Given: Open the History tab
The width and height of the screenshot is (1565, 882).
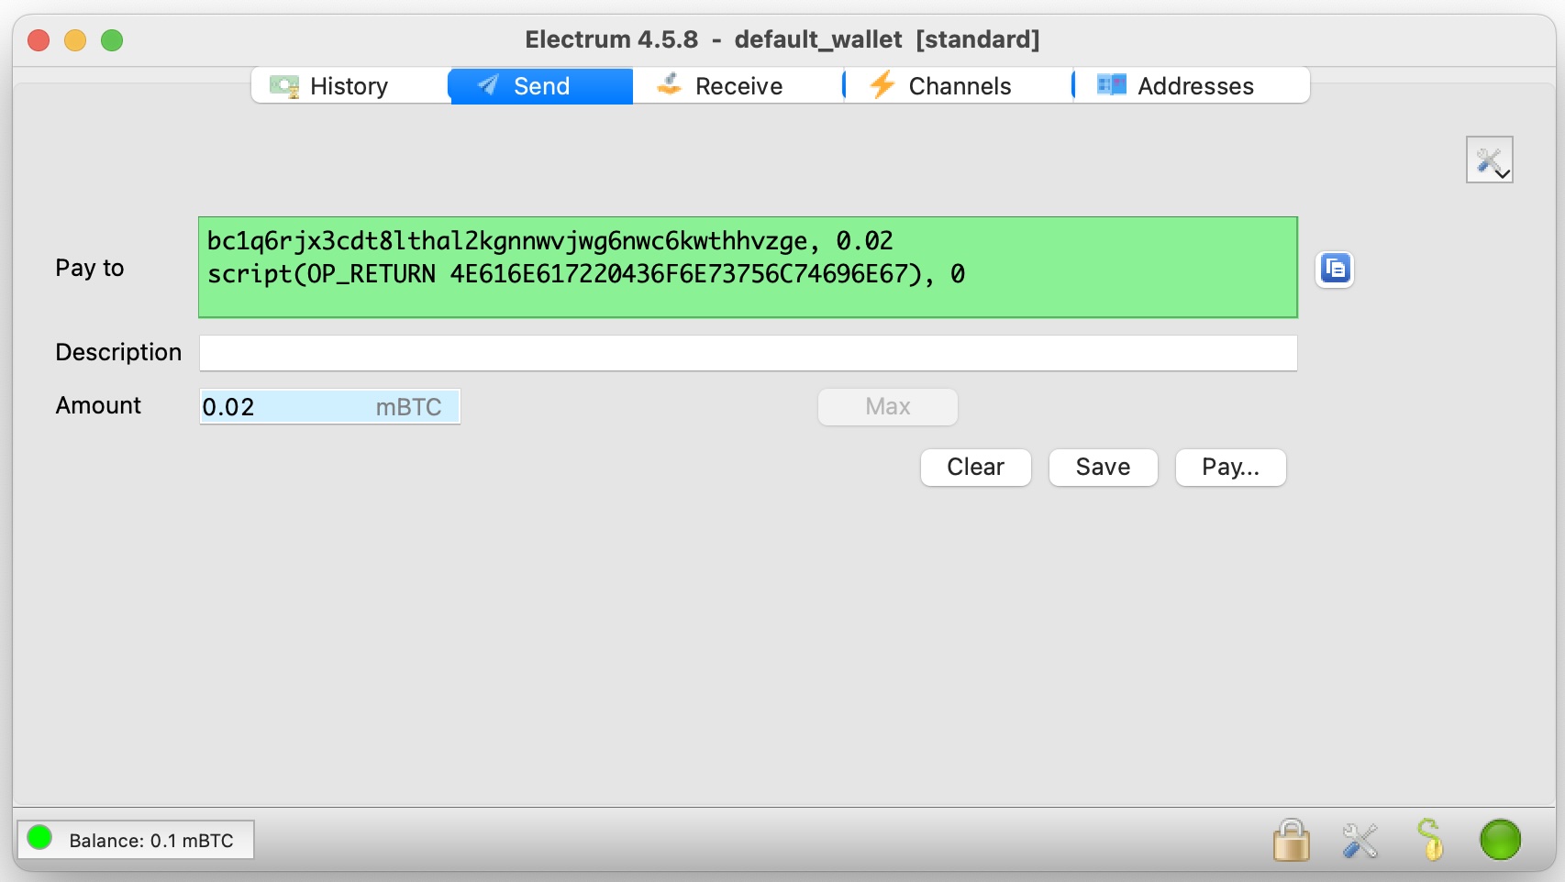Looking at the screenshot, I should click(x=350, y=86).
